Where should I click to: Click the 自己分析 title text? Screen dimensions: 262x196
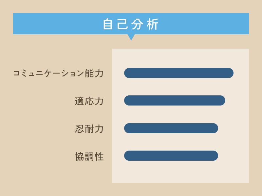pos(131,24)
